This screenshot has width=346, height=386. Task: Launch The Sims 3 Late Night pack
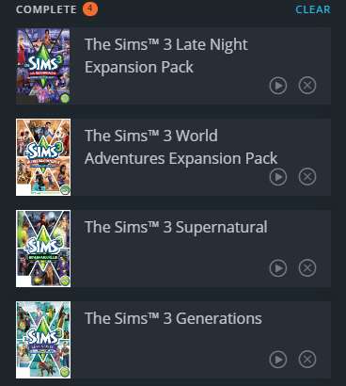click(278, 86)
